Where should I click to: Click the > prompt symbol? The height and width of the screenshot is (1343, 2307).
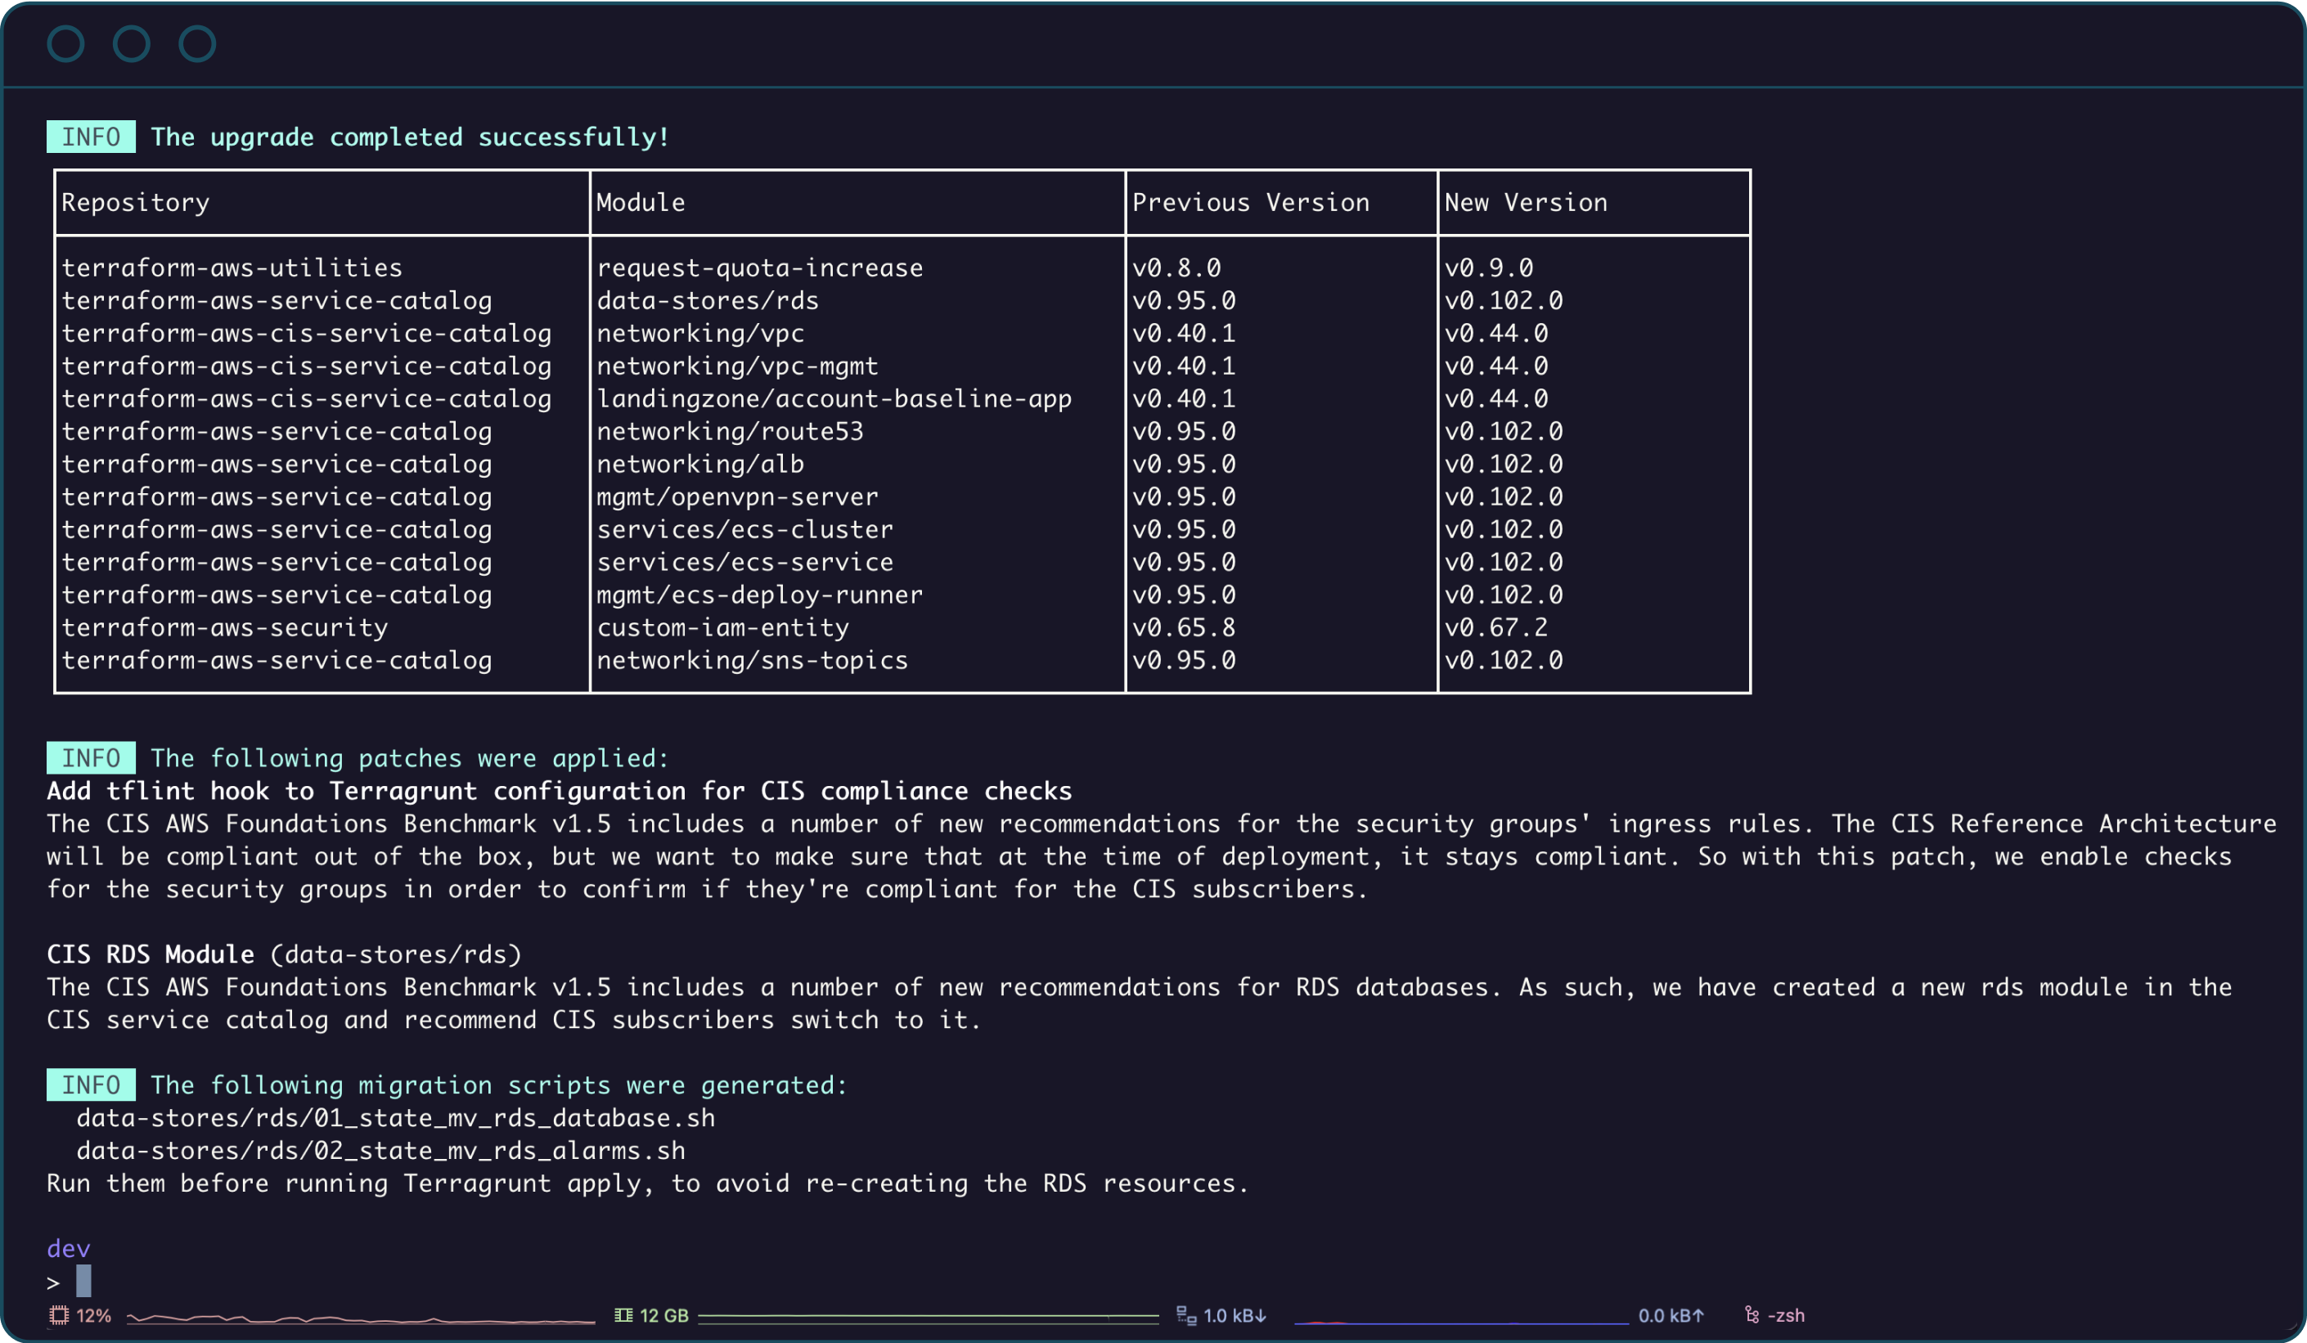pyautogui.click(x=53, y=1282)
